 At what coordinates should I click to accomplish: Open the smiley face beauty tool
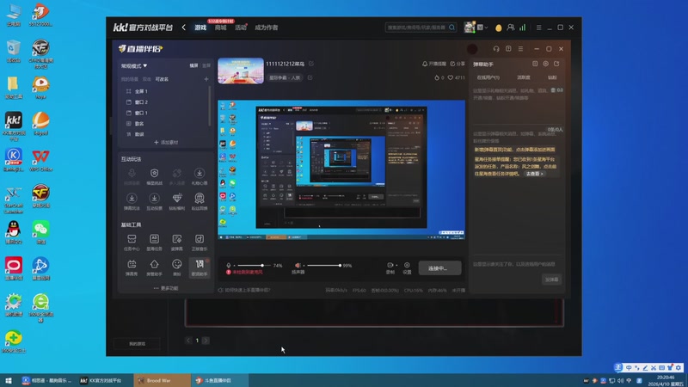[177, 267]
